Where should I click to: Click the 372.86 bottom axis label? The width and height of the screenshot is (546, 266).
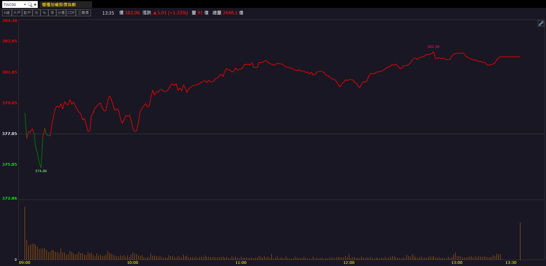9,198
